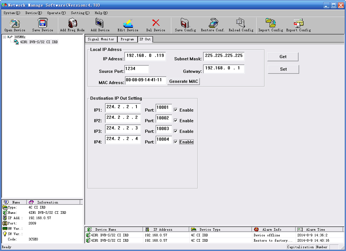Click the Alarm Time column header
The image size is (346, 251).
click(x=319, y=230)
